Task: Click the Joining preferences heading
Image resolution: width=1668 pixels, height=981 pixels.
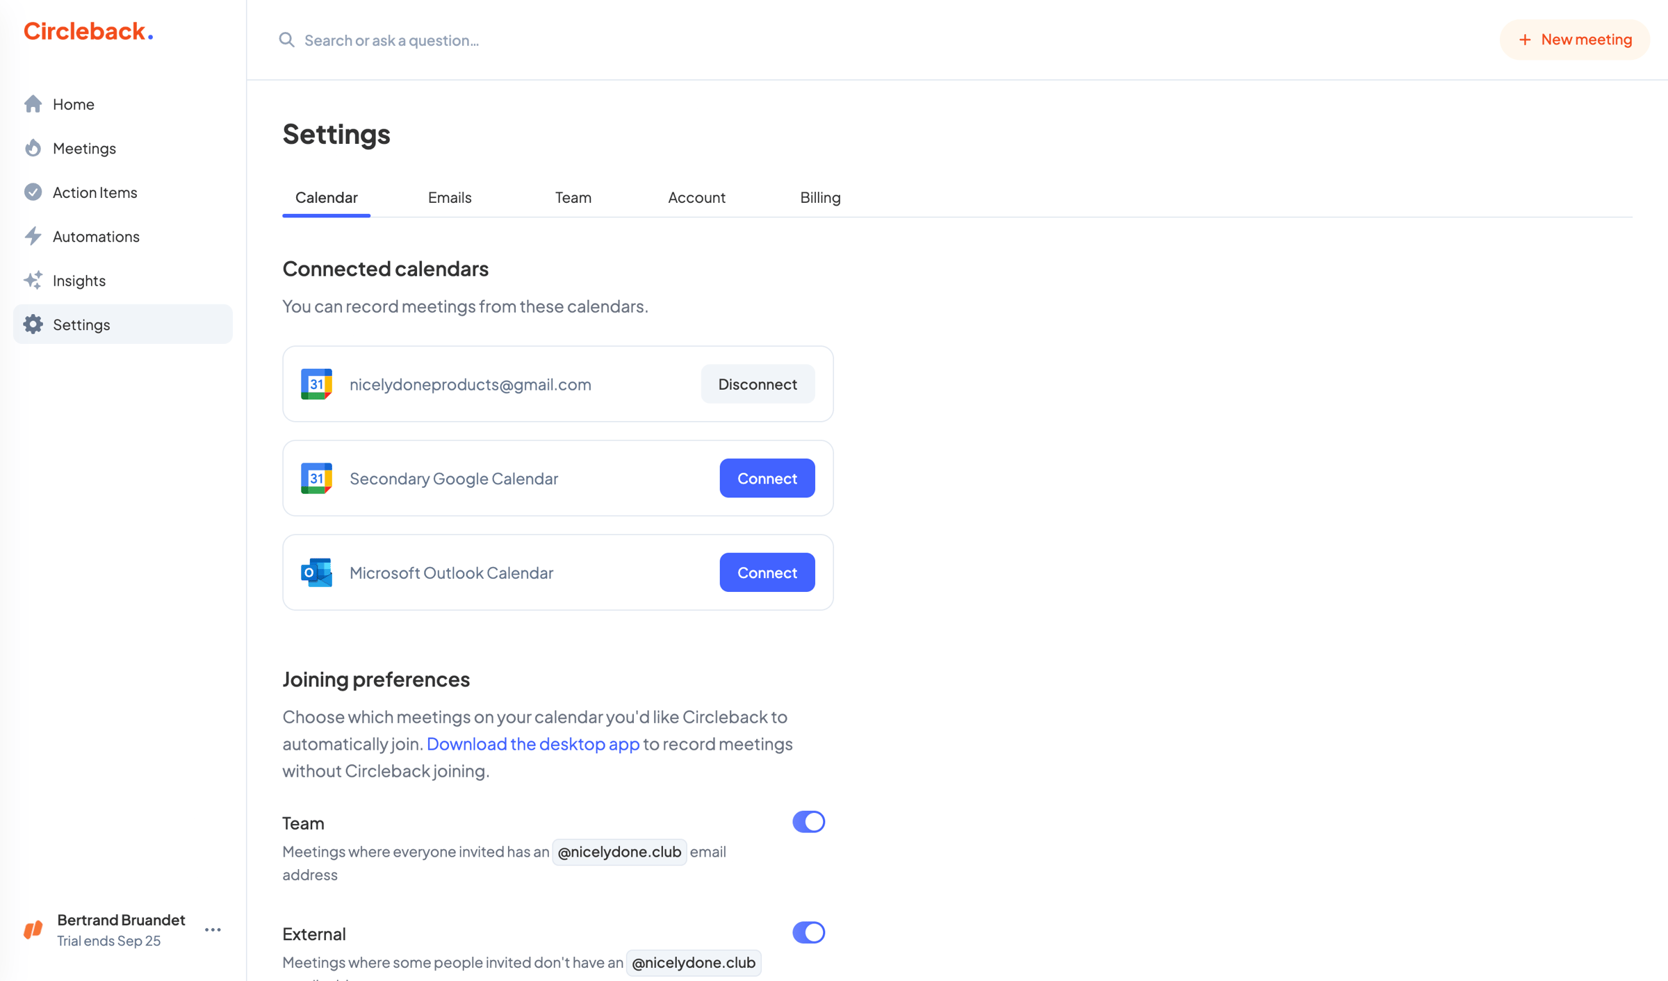Action: pos(376,679)
